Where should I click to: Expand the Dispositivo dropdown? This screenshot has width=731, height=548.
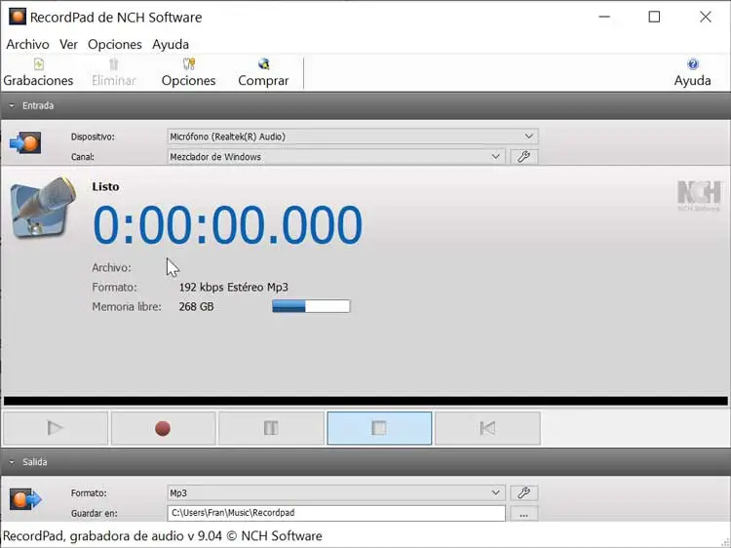(x=528, y=137)
